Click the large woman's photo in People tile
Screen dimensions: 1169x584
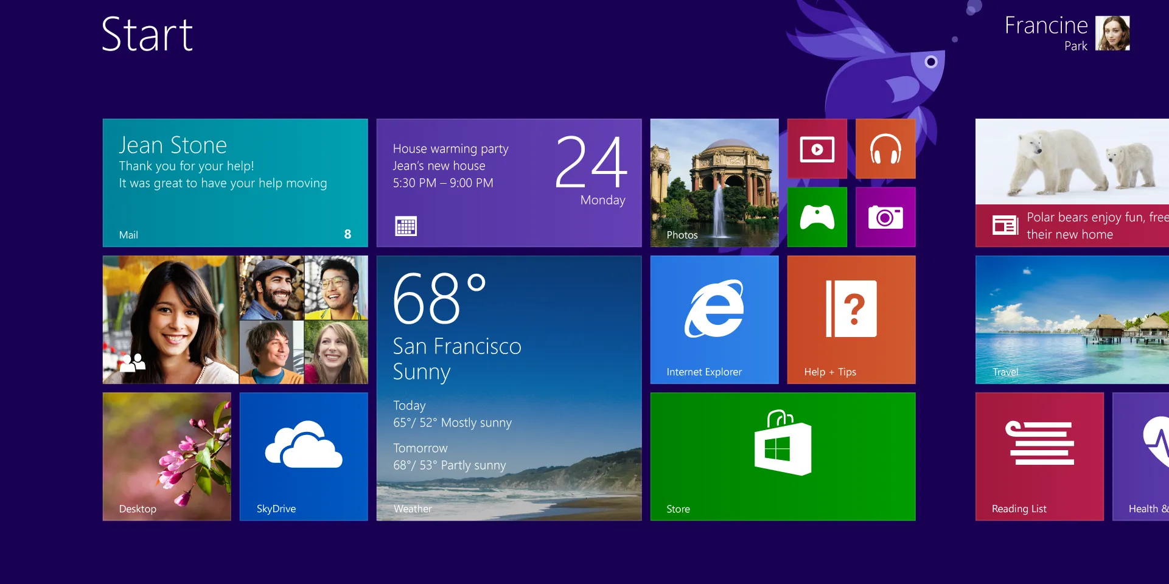point(170,319)
